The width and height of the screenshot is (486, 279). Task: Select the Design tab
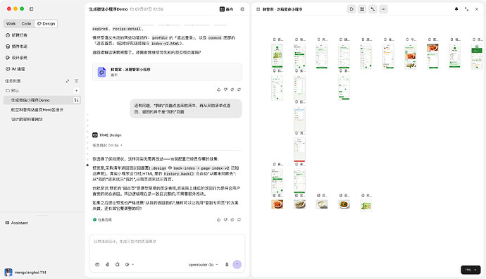[x=46, y=23]
